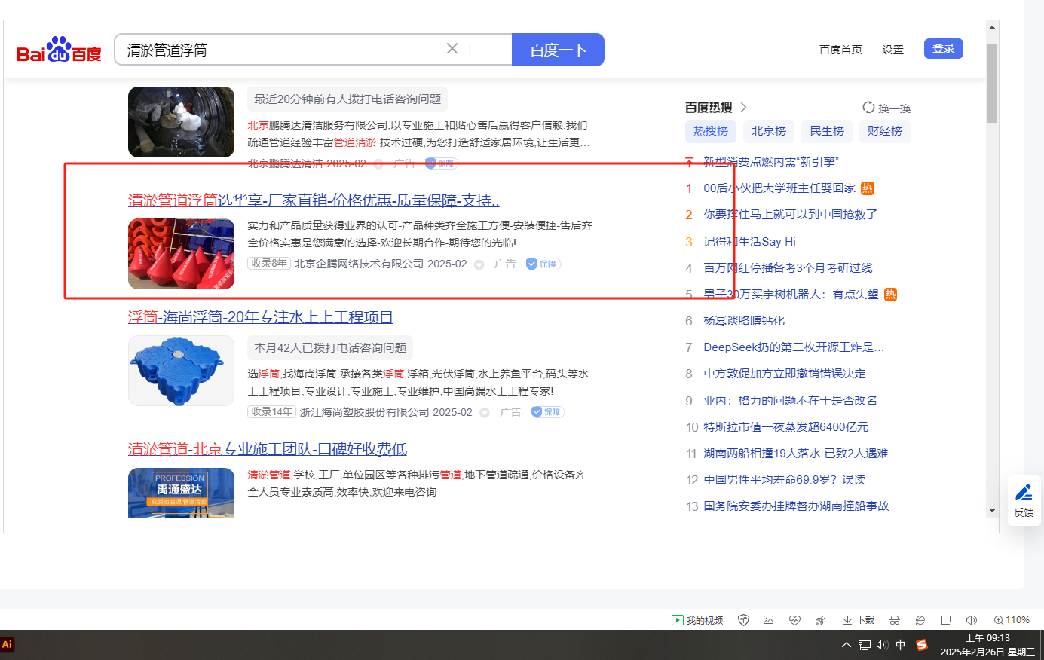The width and height of the screenshot is (1044, 660).
Task: Adjust the 110% page zoom control
Action: tap(1012, 620)
